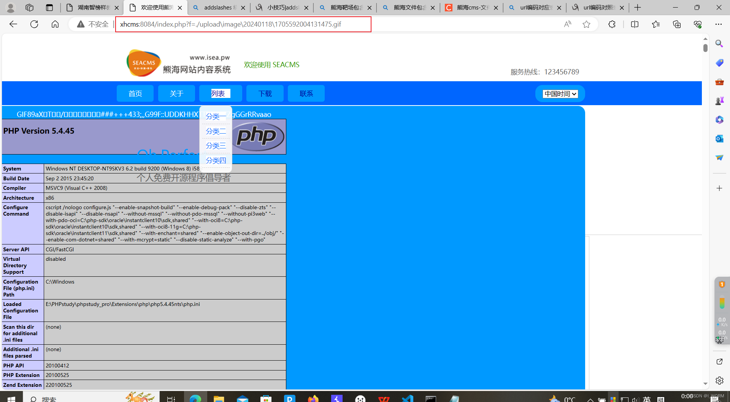Open the Collections icon
The width and height of the screenshot is (730, 402).
point(677,24)
